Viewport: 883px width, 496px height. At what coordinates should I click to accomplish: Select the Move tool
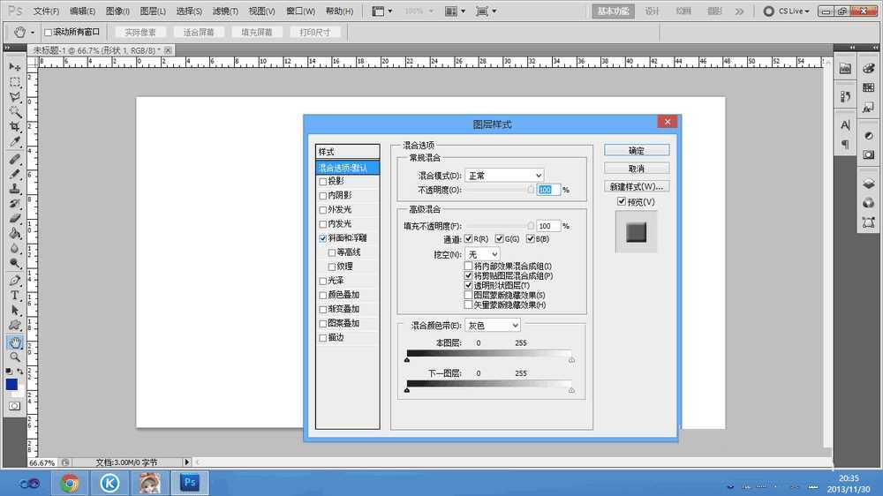pos(15,67)
